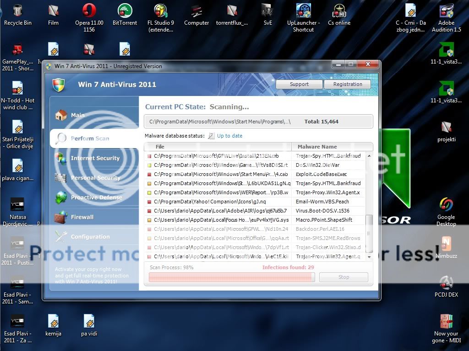The height and width of the screenshot is (351, 469).
Task: Select the Trojan-Clicker.Win32.Stixo.d row
Action: click(x=255, y=247)
